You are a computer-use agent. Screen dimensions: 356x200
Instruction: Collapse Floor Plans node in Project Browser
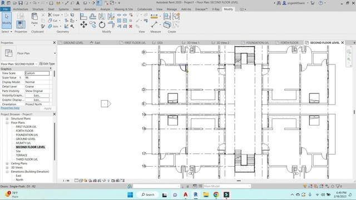7,123
